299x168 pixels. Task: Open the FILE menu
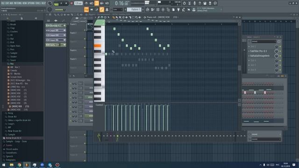3,3
